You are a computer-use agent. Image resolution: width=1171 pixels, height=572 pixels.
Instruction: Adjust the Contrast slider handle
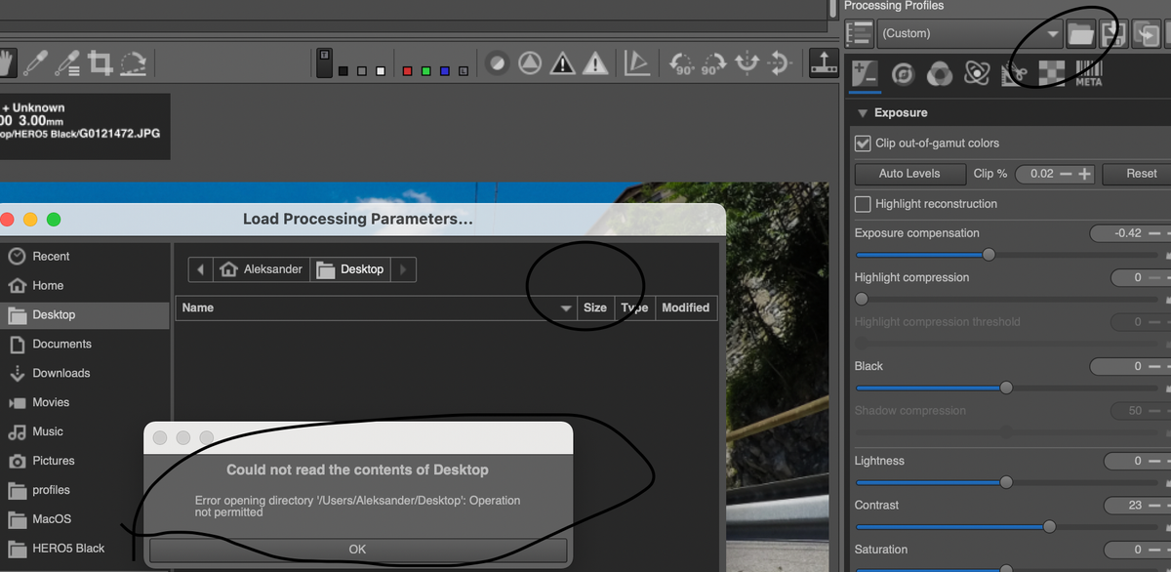pyautogui.click(x=1049, y=526)
